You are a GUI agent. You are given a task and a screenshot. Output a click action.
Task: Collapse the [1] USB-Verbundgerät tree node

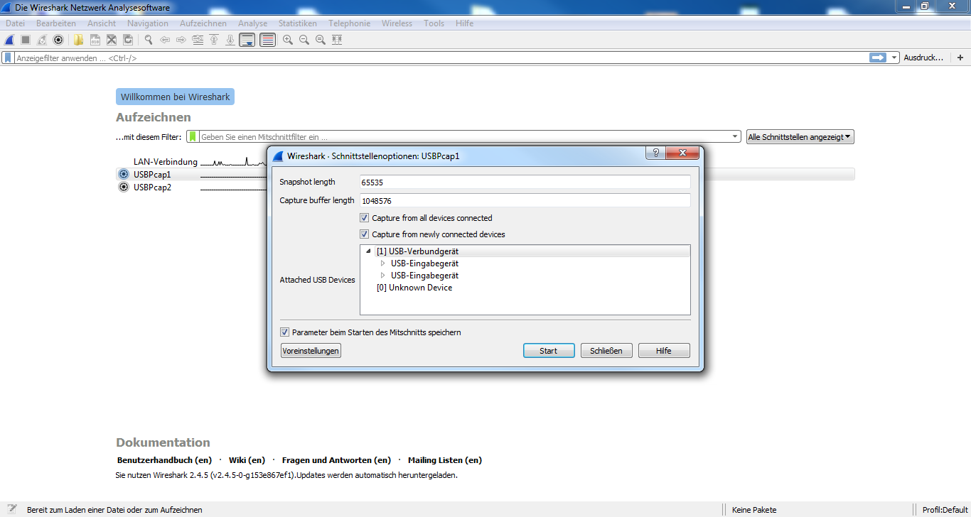point(368,251)
